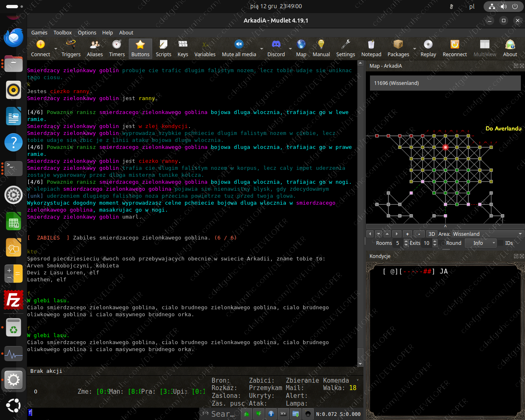This screenshot has height=420, width=525.
Task: Click the map zoom in plus button
Action: (407, 234)
